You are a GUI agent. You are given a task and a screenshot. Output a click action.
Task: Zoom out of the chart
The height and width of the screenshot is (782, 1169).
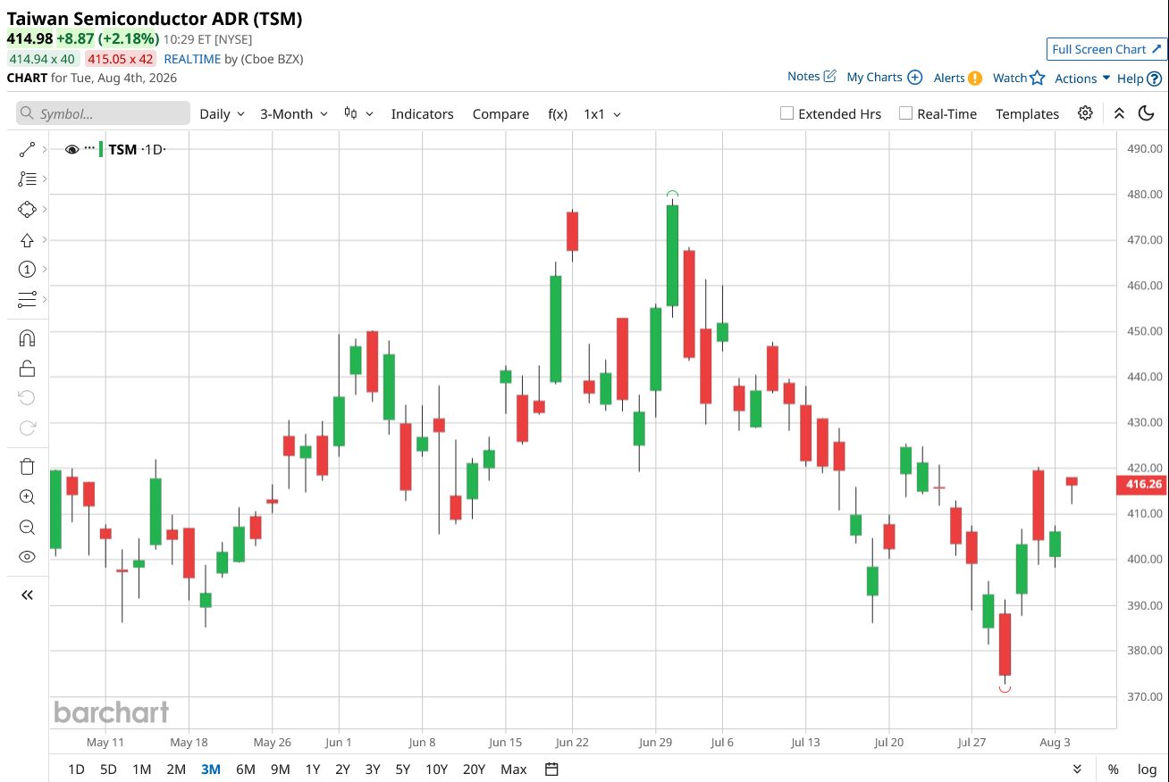tap(27, 527)
